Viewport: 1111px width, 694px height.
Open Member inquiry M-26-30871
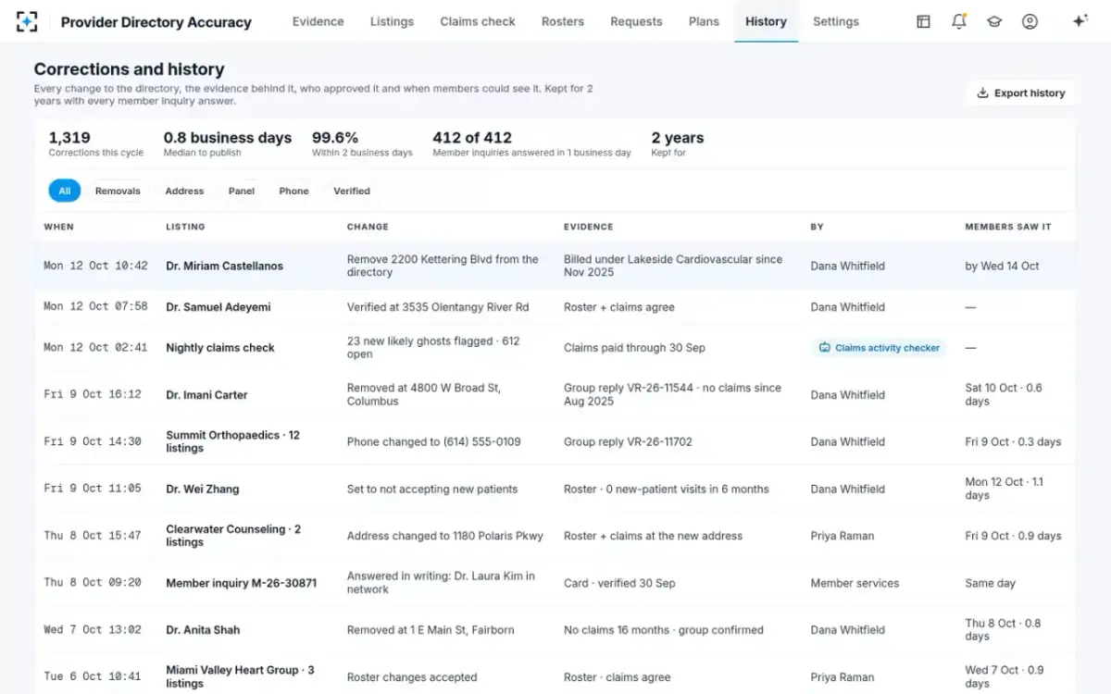(x=241, y=584)
